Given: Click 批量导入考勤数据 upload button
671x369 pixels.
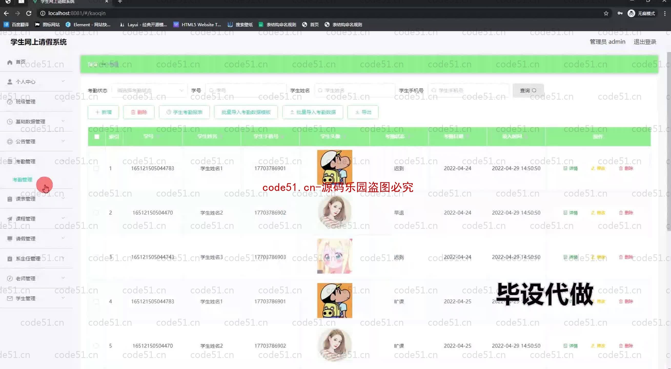Looking at the screenshot, I should point(313,112).
